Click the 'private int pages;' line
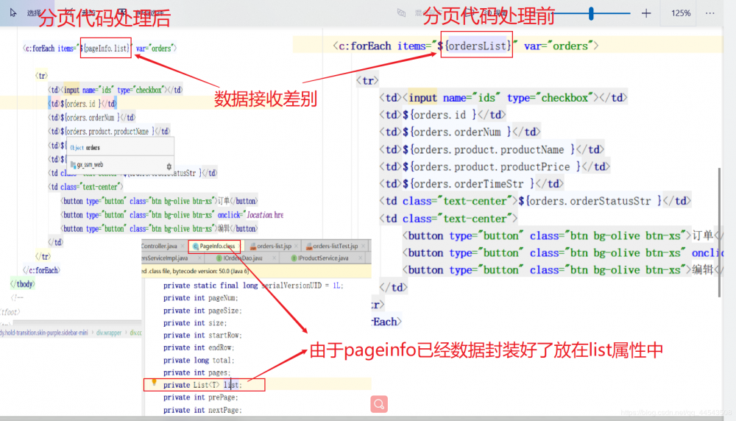The height and width of the screenshot is (421, 736). tap(197, 372)
